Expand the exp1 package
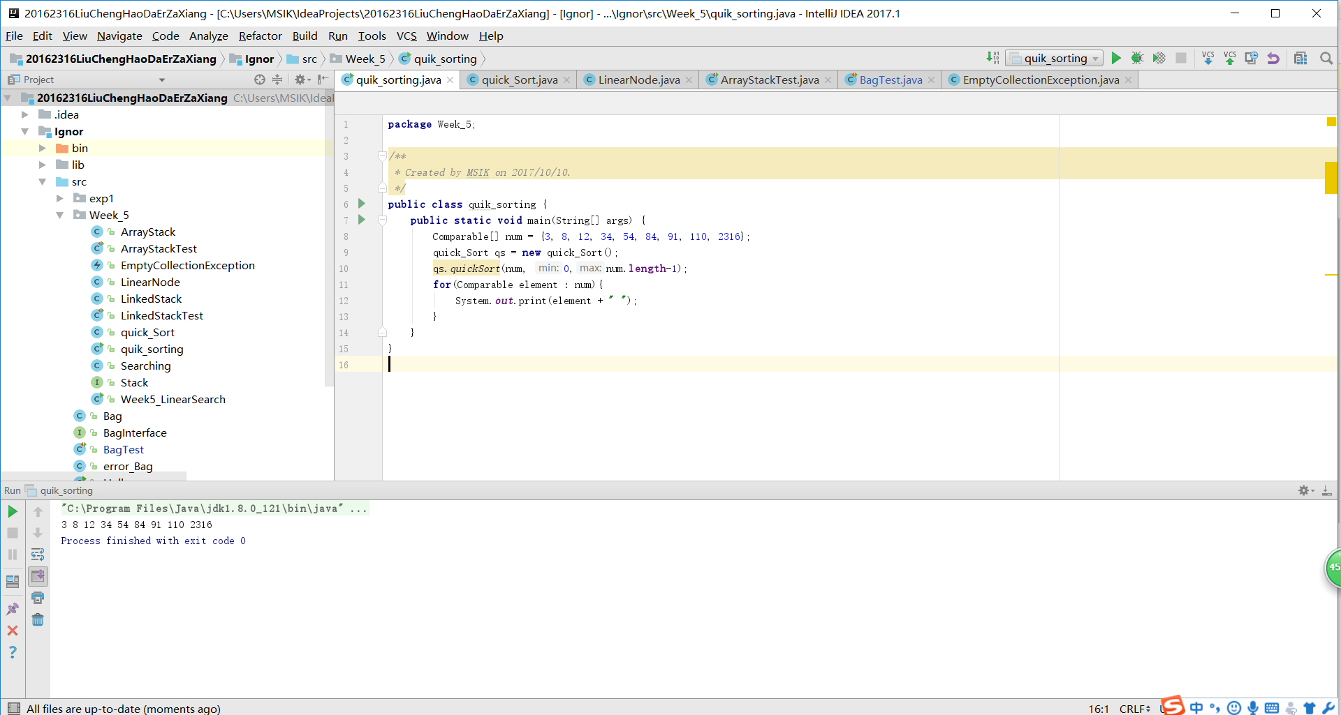The width and height of the screenshot is (1341, 715). tap(60, 198)
